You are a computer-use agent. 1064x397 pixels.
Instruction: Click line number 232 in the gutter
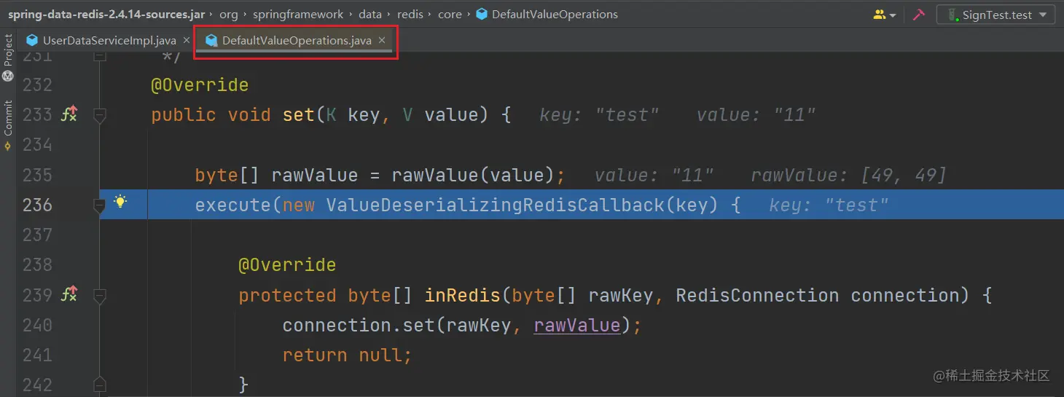[x=37, y=84]
